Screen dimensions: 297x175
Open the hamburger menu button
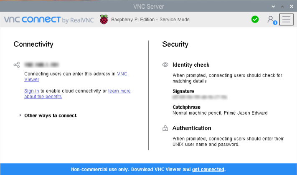coord(286,20)
